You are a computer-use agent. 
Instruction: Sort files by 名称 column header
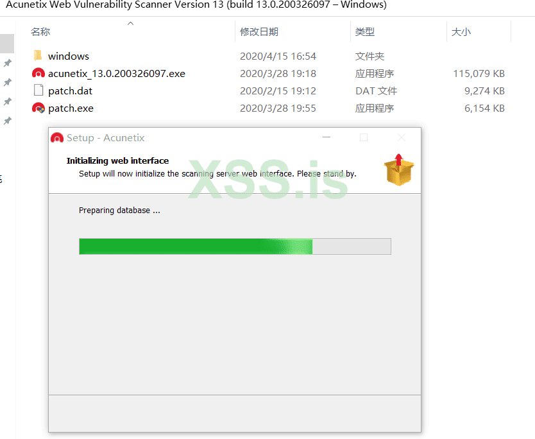click(40, 31)
